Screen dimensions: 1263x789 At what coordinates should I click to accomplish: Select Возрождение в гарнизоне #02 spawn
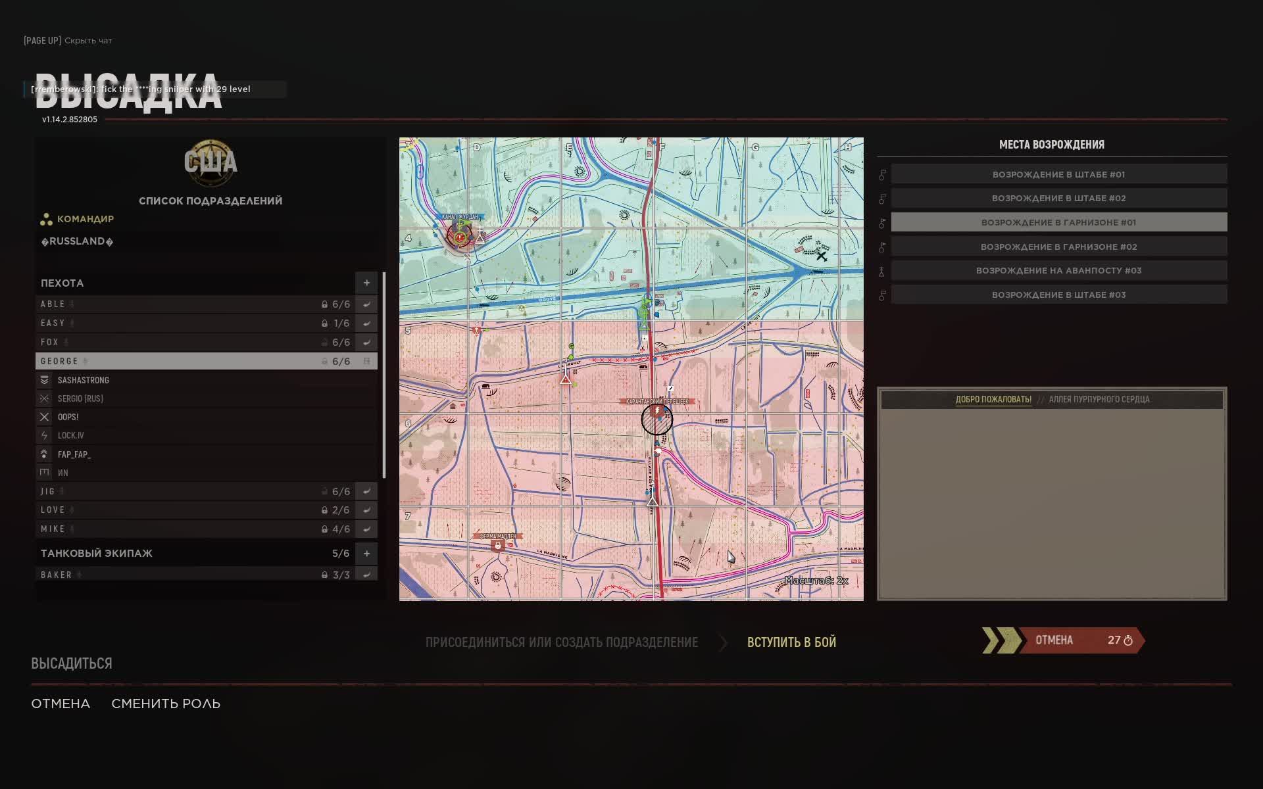(1058, 247)
